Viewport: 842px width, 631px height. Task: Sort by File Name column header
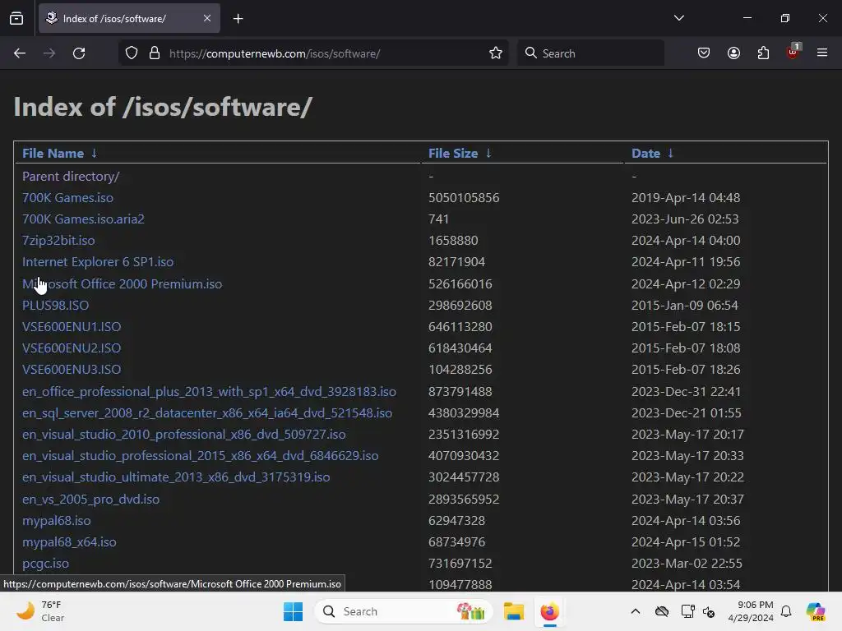pos(53,154)
